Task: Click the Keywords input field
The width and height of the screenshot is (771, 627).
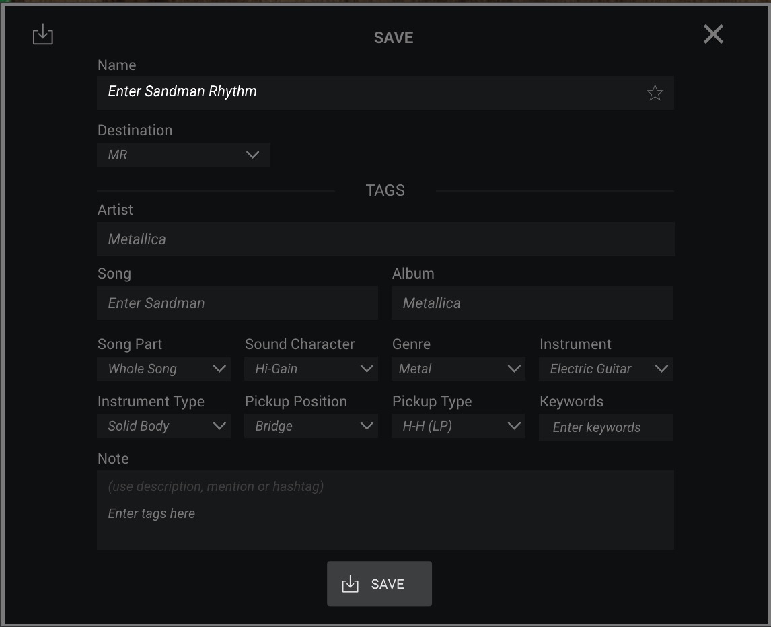Action: [x=605, y=427]
